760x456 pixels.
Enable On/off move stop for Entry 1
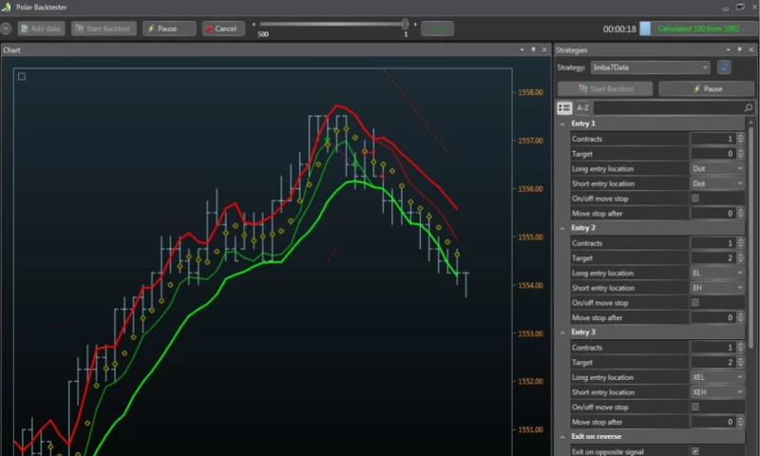695,199
